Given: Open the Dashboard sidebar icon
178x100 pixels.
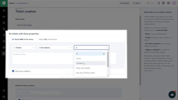Looking at the screenshot, I should [4, 11].
